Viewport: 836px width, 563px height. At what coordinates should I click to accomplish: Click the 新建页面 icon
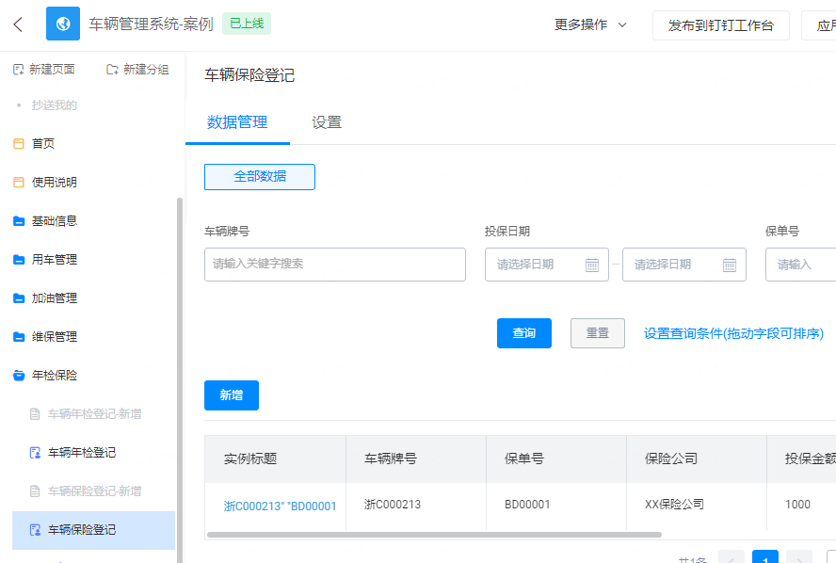(19, 70)
